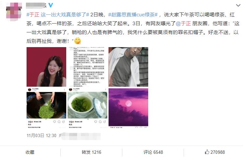Open the #于正 这一出大戏真是够了# hashtag
This screenshot has height=159, width=243.
(58, 15)
